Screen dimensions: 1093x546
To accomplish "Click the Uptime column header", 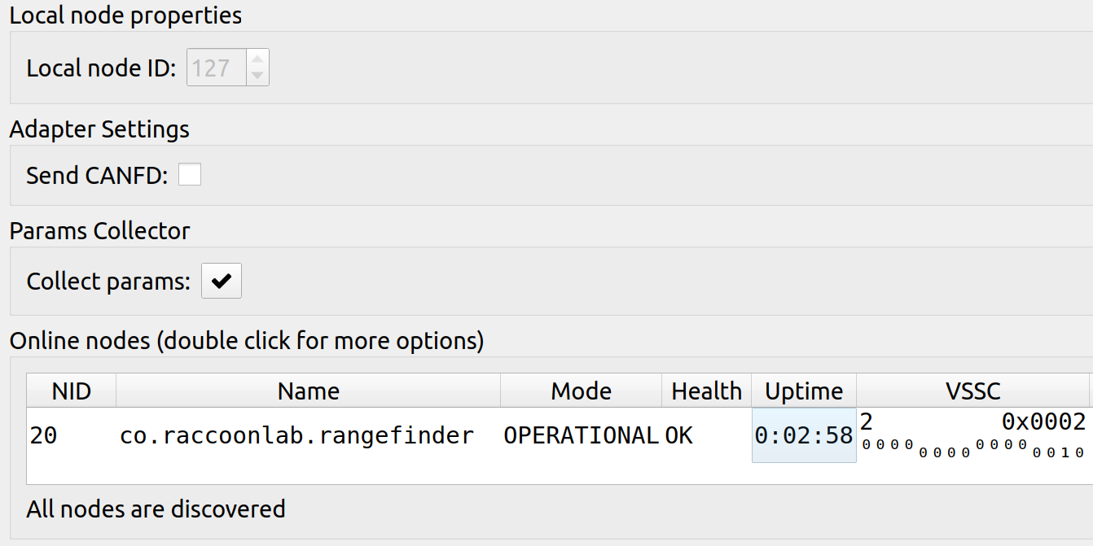I will click(804, 391).
